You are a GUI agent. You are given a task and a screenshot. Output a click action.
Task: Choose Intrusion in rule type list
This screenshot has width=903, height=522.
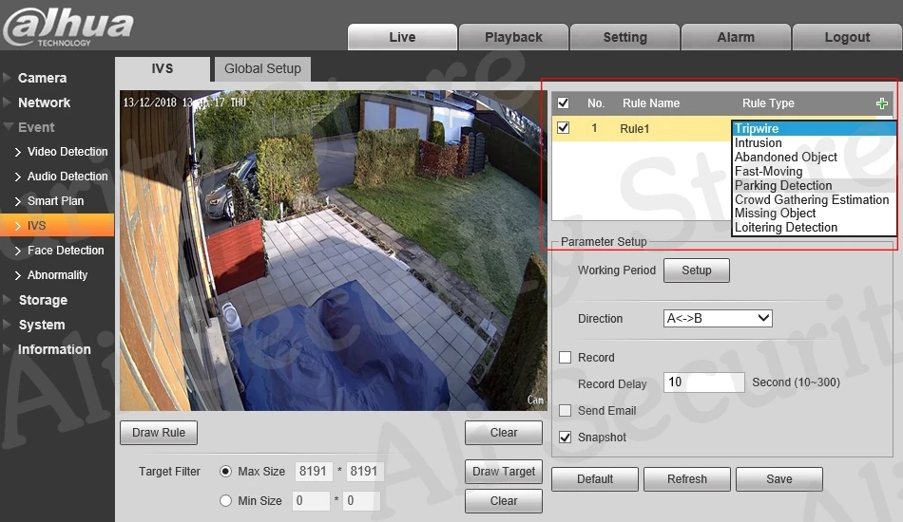(814, 142)
